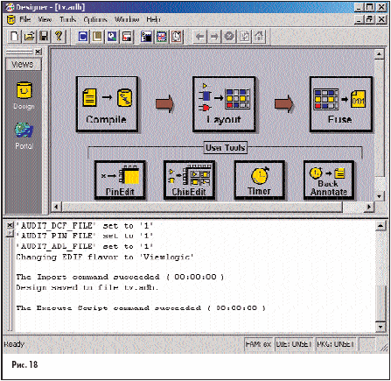This screenshot has width=391, height=381.
Task: Click the Help question mark icon
Action: click(59, 37)
